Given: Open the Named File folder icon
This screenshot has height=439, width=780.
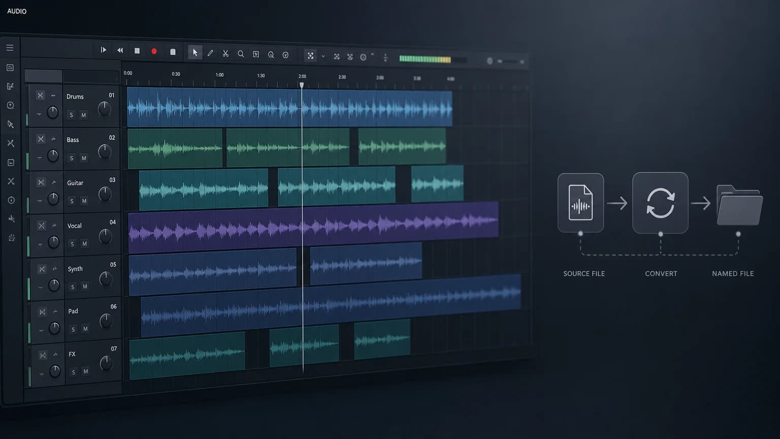Looking at the screenshot, I should click(x=739, y=205).
